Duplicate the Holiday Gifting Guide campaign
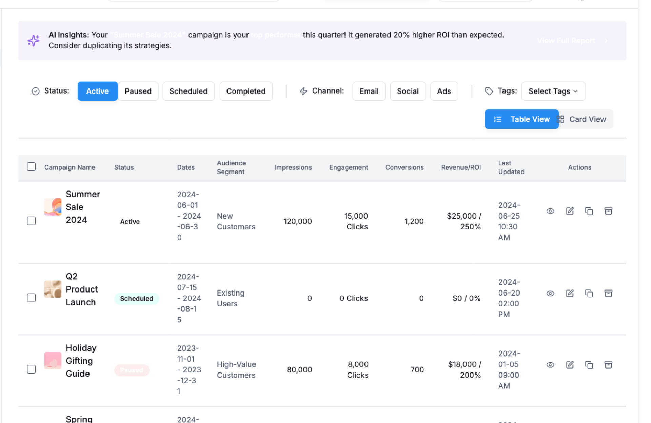This screenshot has height=423, width=651. [x=589, y=365]
